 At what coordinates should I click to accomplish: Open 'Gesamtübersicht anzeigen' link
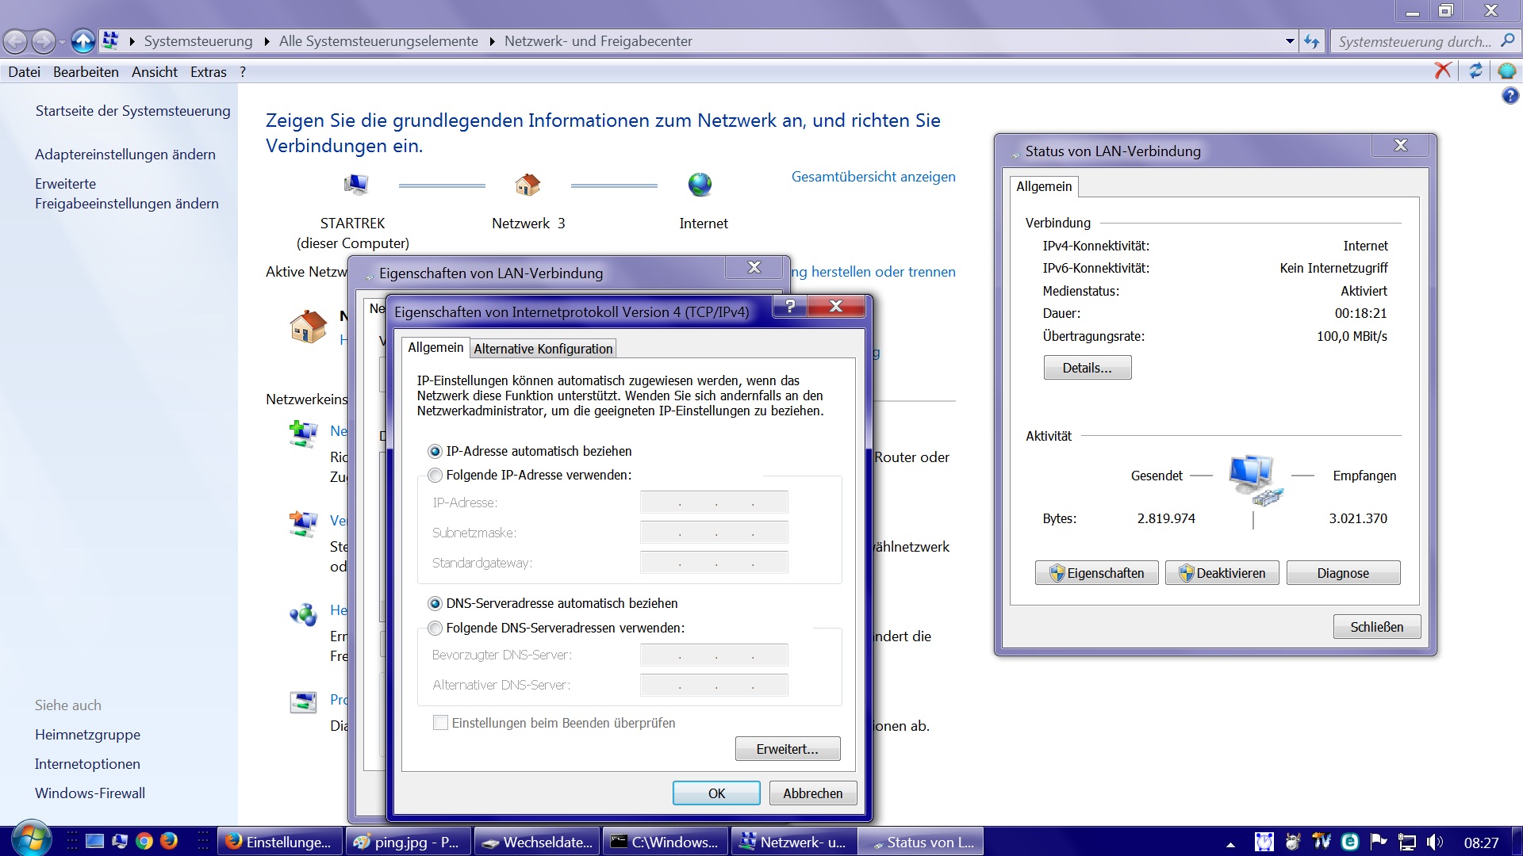[x=873, y=177]
